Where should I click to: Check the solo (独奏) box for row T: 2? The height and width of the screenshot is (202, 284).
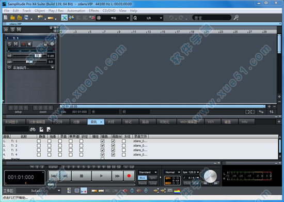click(49, 146)
